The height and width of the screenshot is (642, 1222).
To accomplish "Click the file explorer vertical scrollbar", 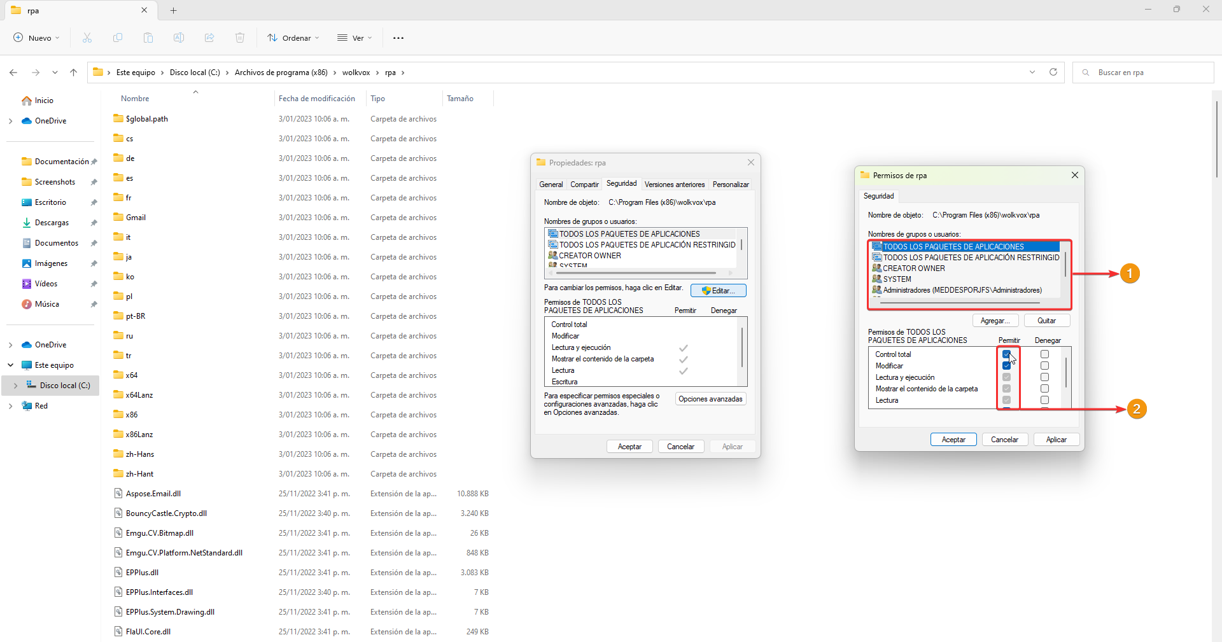I will pyautogui.click(x=1217, y=139).
